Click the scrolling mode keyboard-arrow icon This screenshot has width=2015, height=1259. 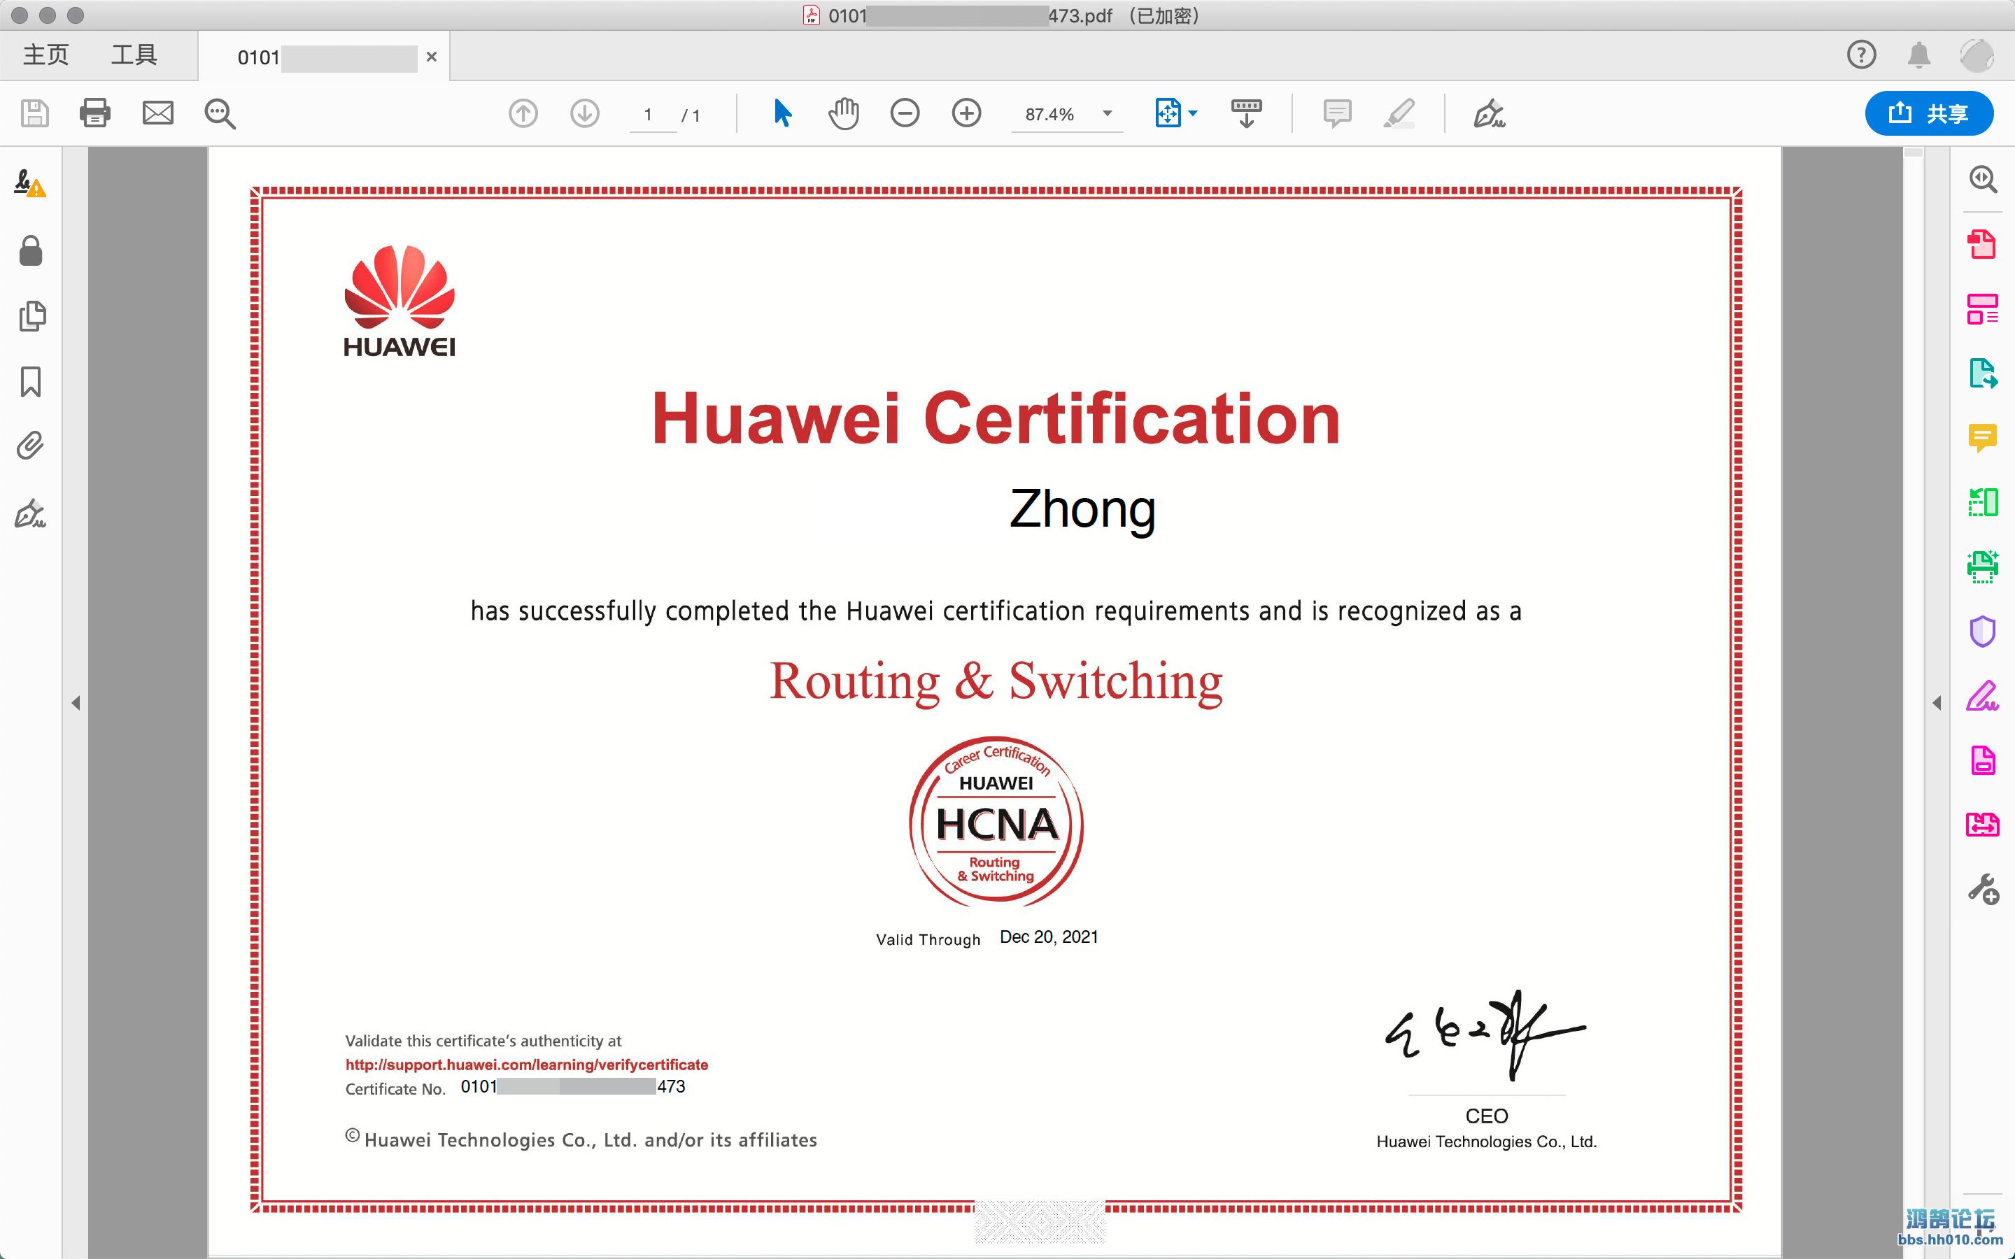[x=1247, y=113]
